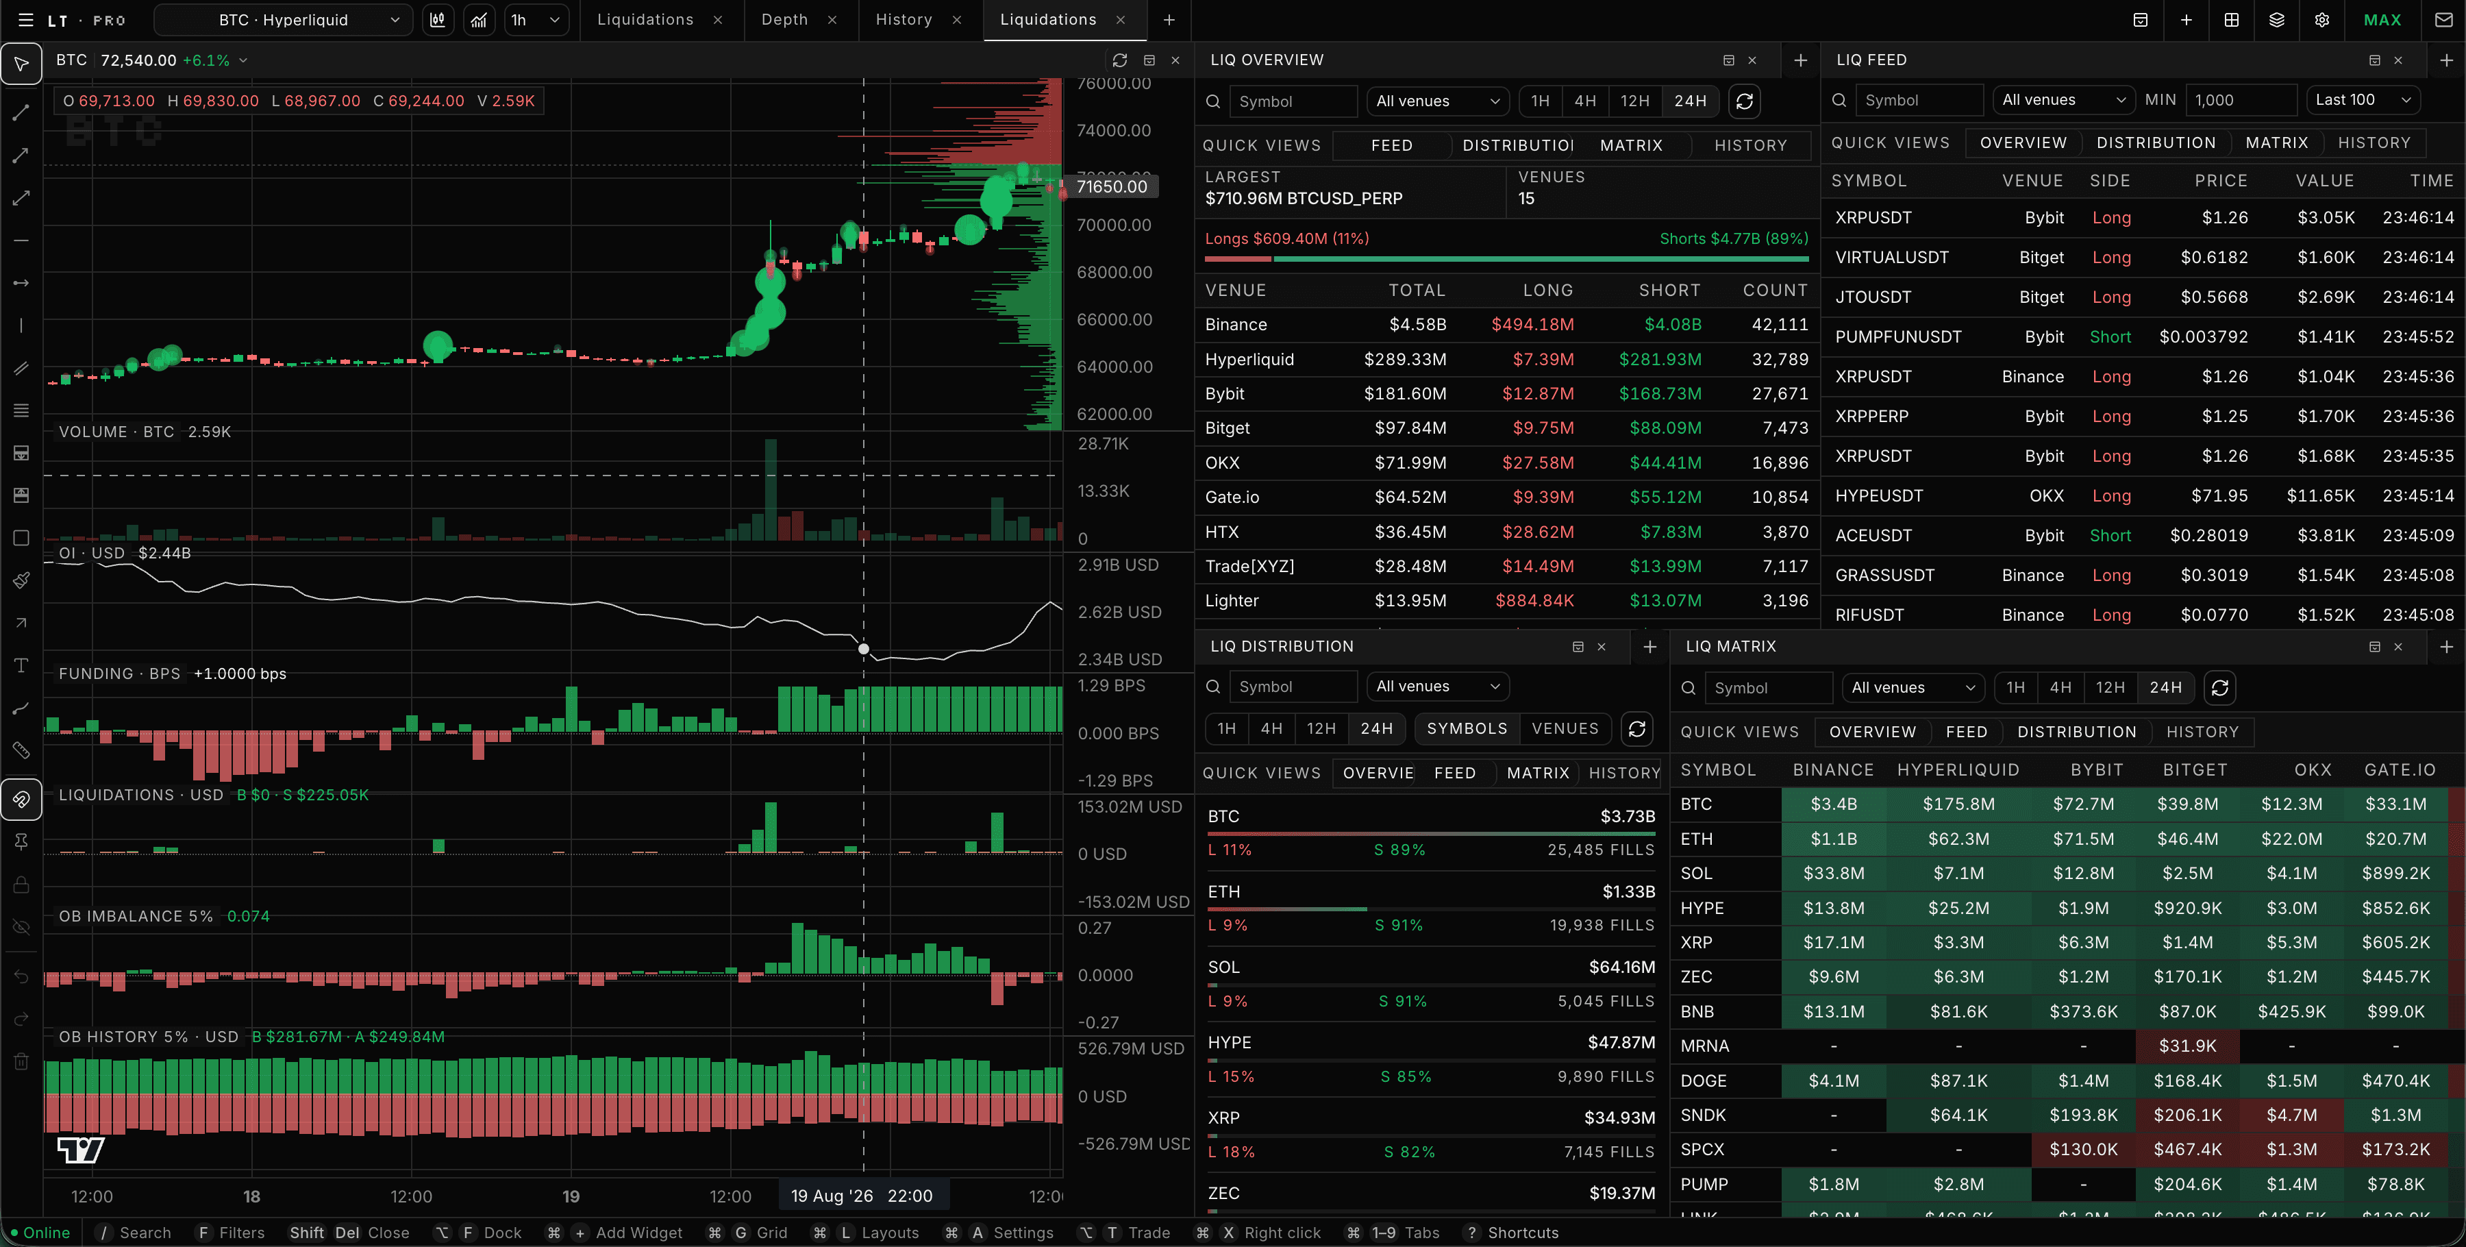Open HISTORY quick view in LIQ MATRIX

(2202, 732)
